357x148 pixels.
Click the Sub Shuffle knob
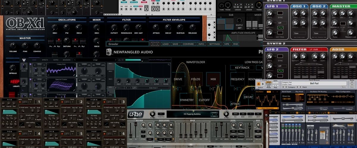239,20
